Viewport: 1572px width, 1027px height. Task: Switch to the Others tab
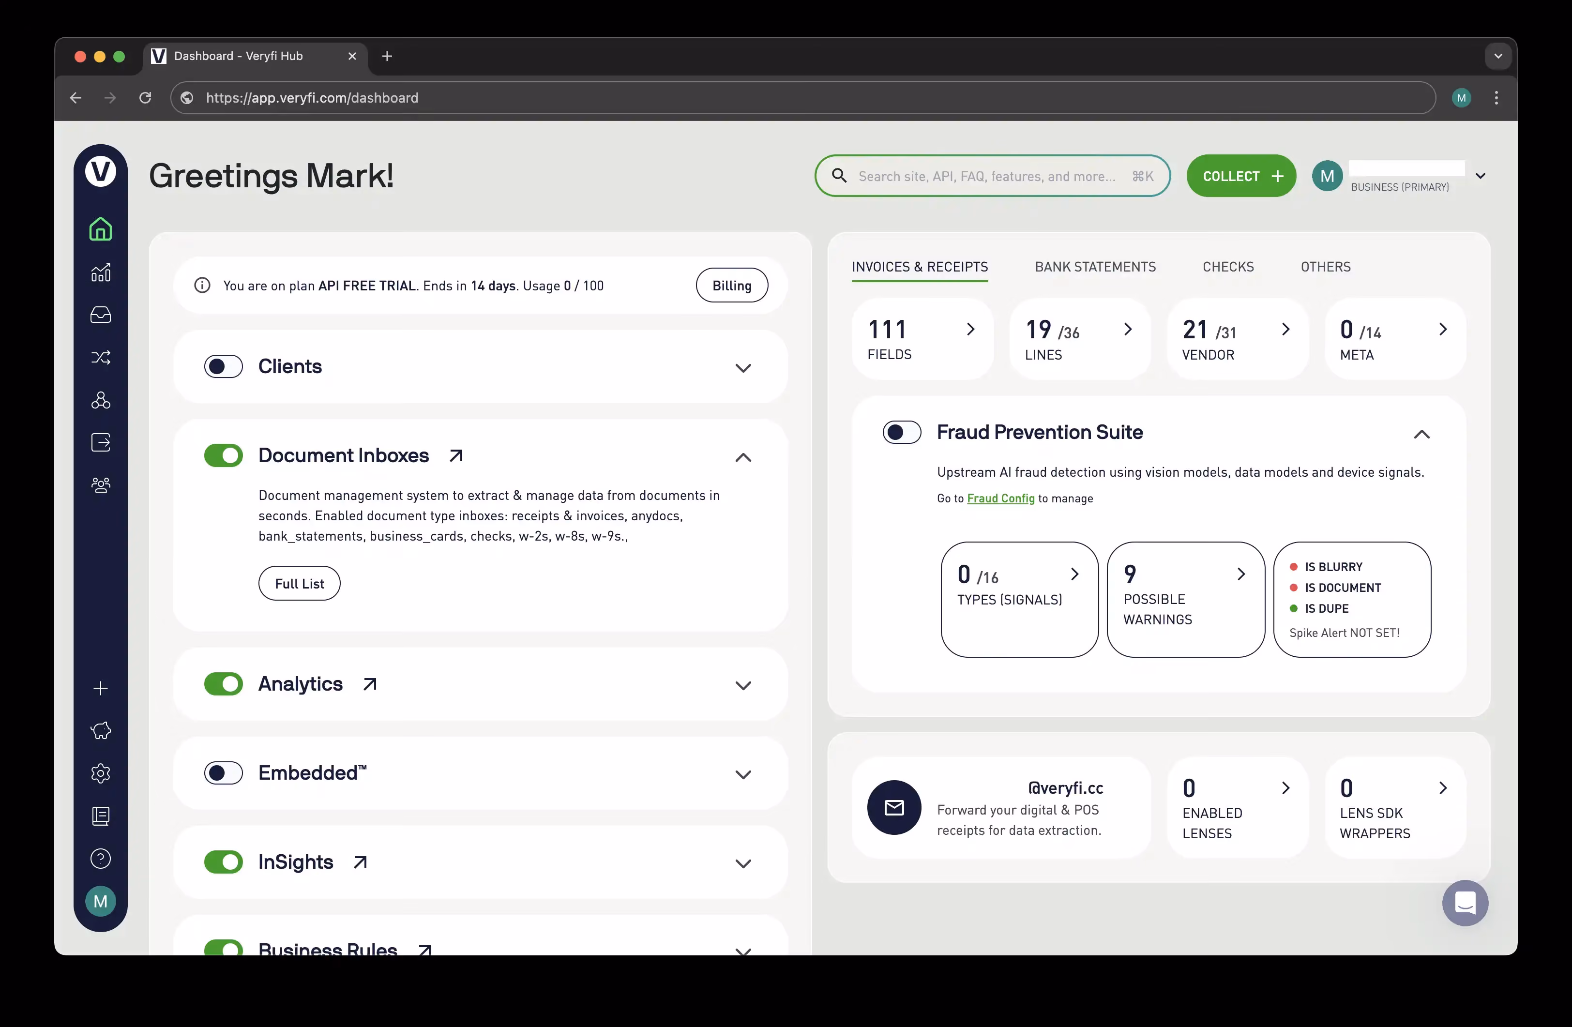pos(1326,267)
